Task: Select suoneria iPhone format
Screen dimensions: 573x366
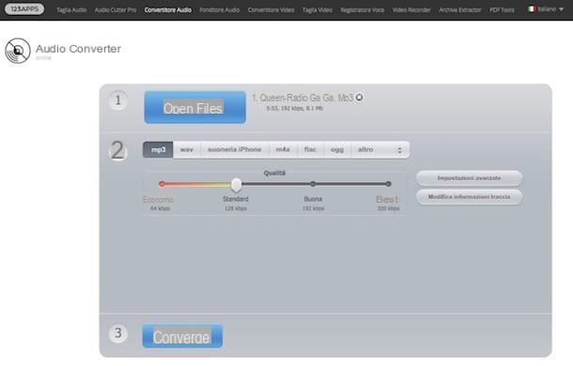Action: click(235, 150)
